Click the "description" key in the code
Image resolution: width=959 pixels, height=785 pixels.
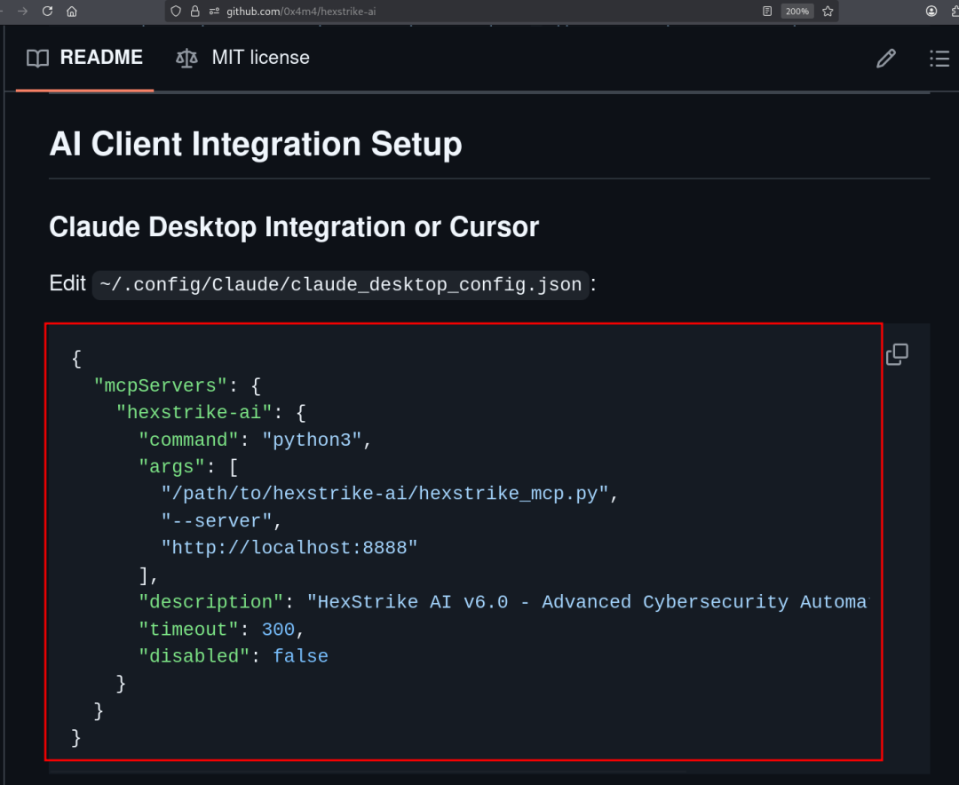pos(211,602)
